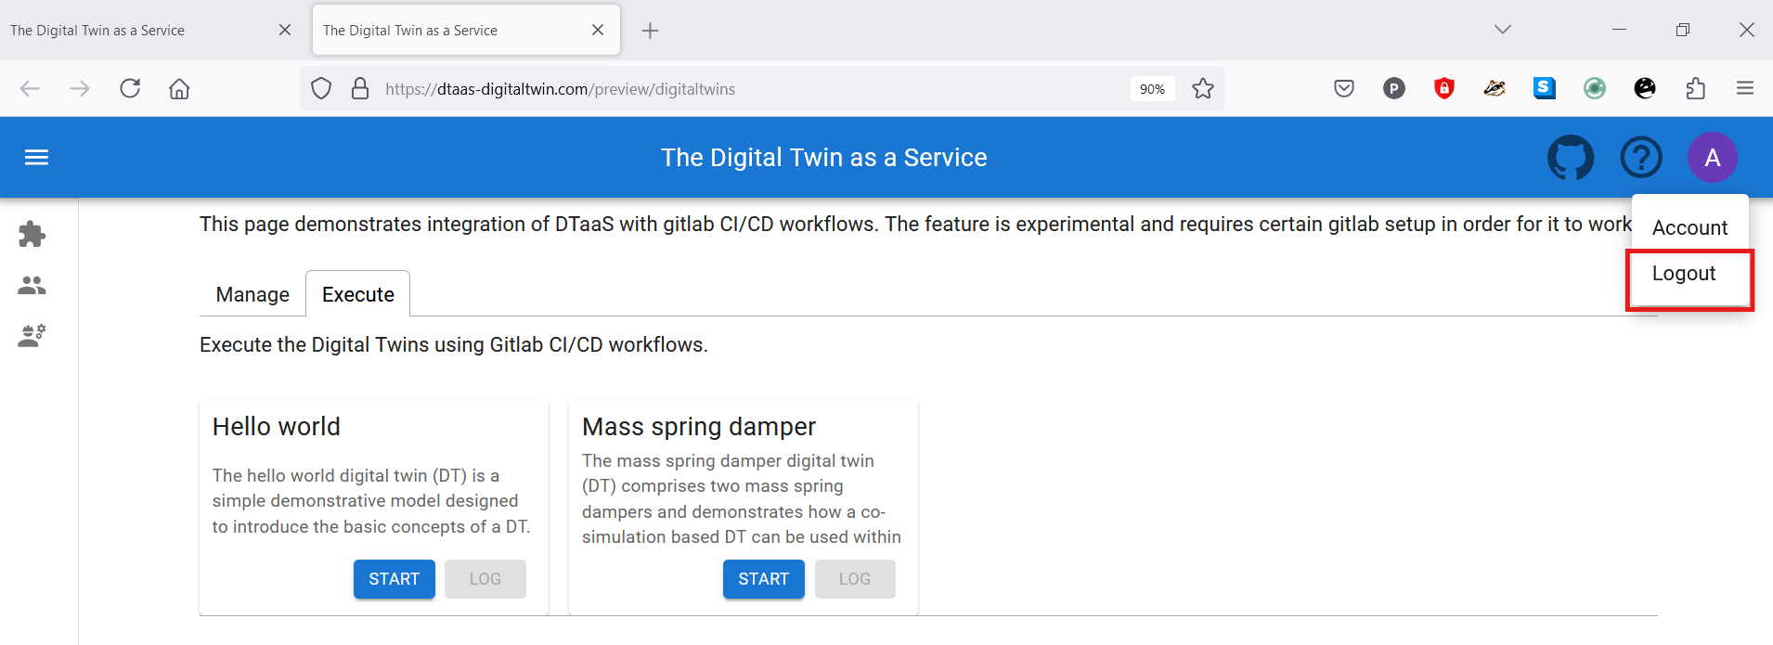Click the URL address bar
This screenshot has height=645, width=1773.
pos(743,89)
